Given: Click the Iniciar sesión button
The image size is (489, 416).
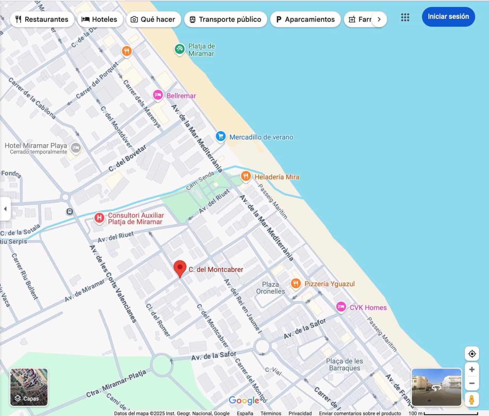Looking at the screenshot, I should (x=448, y=16).
